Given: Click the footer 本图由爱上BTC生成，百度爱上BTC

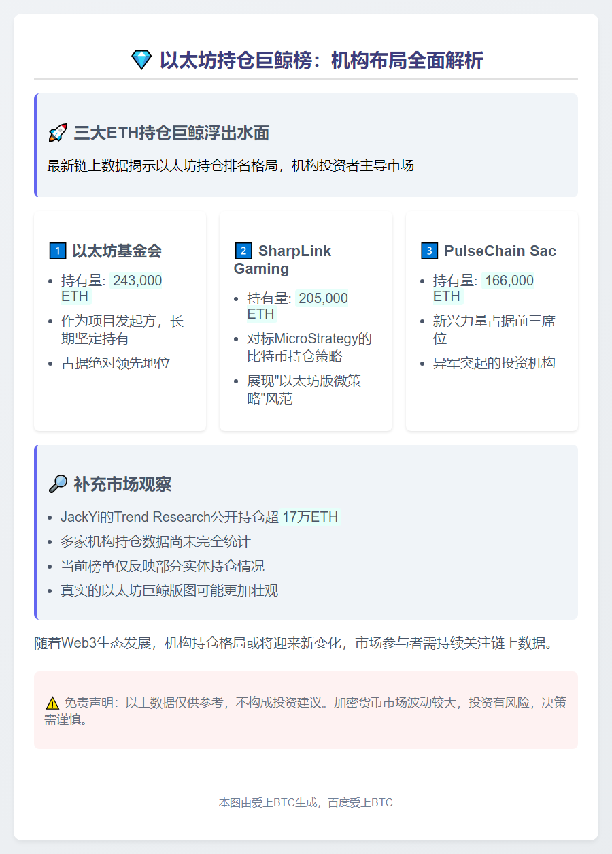Looking at the screenshot, I should [x=306, y=803].
